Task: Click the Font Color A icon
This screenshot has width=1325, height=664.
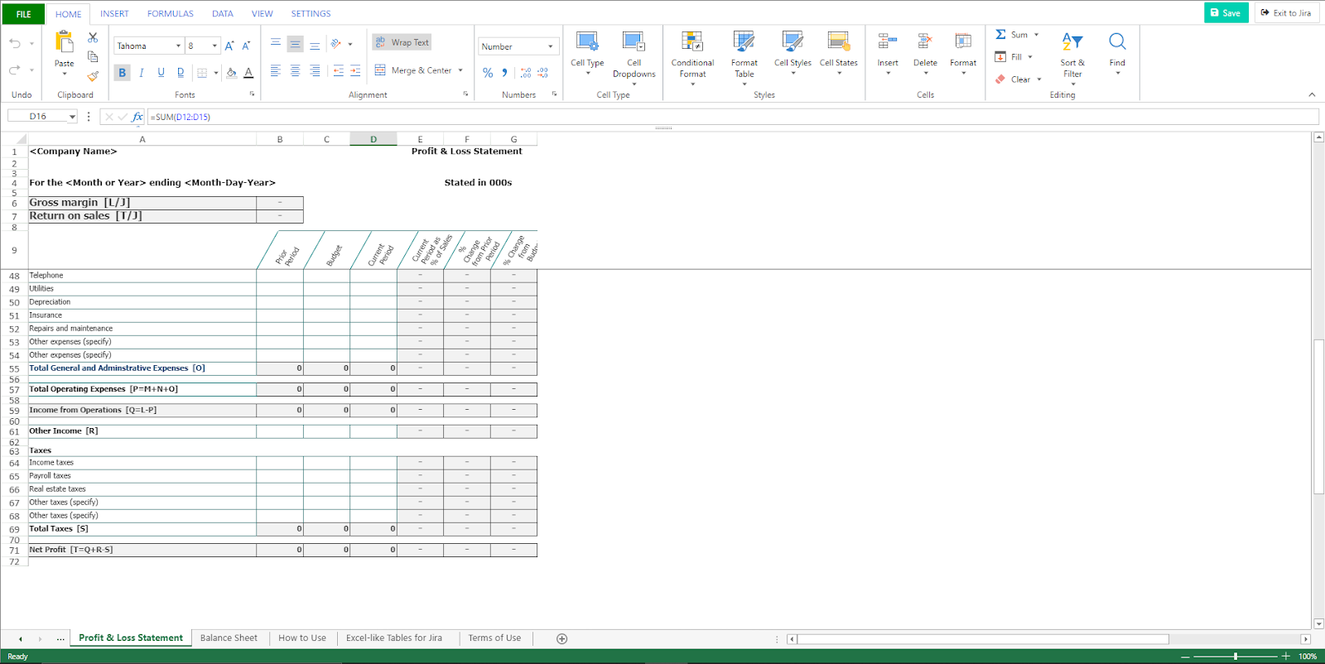Action: click(248, 73)
